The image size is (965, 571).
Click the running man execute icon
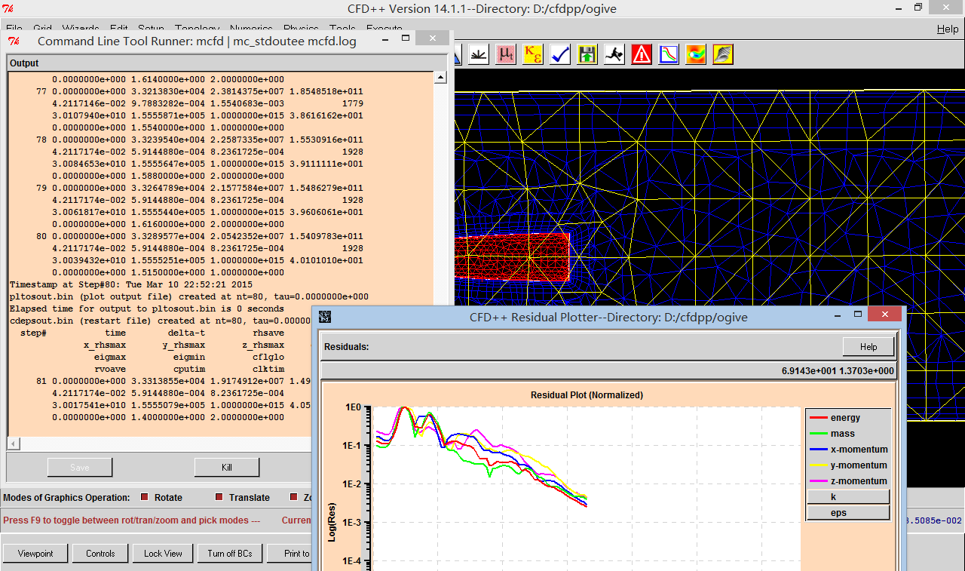coord(614,54)
